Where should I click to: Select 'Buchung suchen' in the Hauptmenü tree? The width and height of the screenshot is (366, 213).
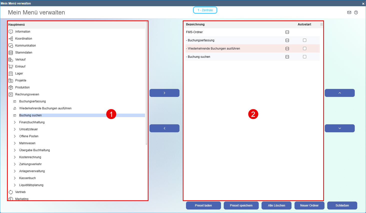tap(30, 115)
